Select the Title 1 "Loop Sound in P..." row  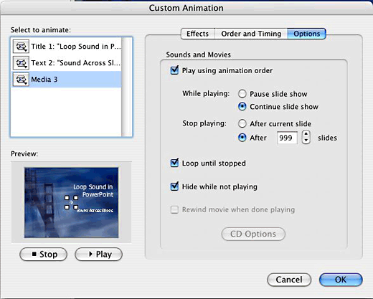67,47
